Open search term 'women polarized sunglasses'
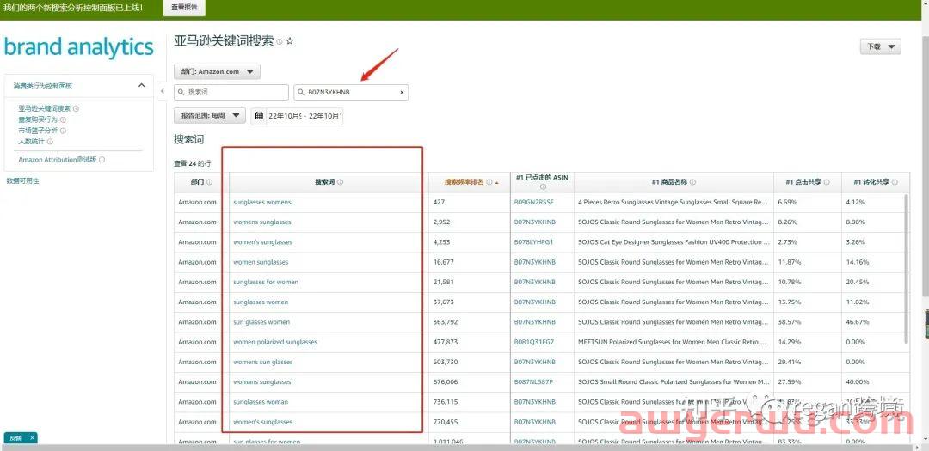This screenshot has width=929, height=451. pyautogui.click(x=275, y=342)
